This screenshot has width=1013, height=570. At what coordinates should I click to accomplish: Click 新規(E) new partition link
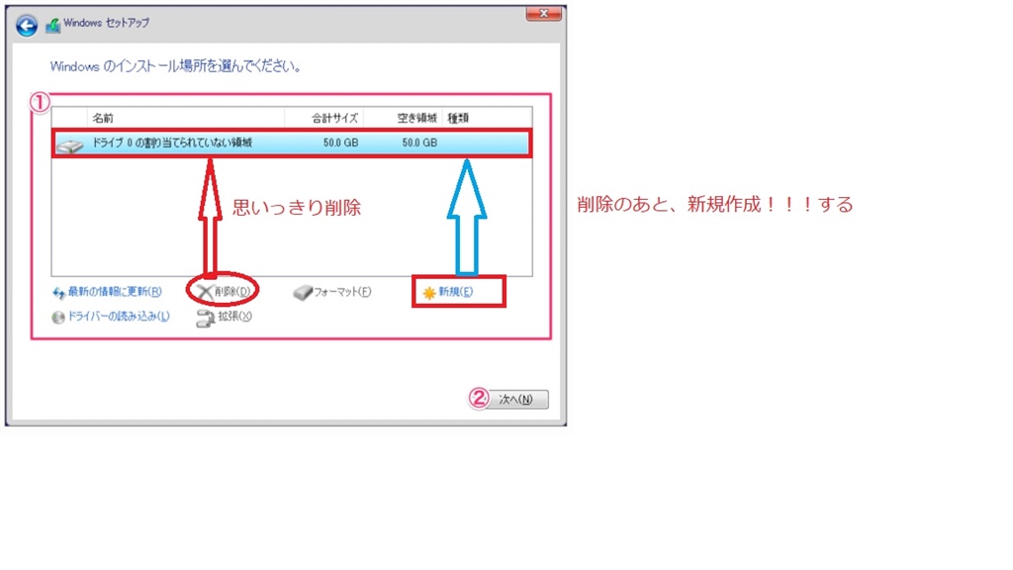pos(455,292)
